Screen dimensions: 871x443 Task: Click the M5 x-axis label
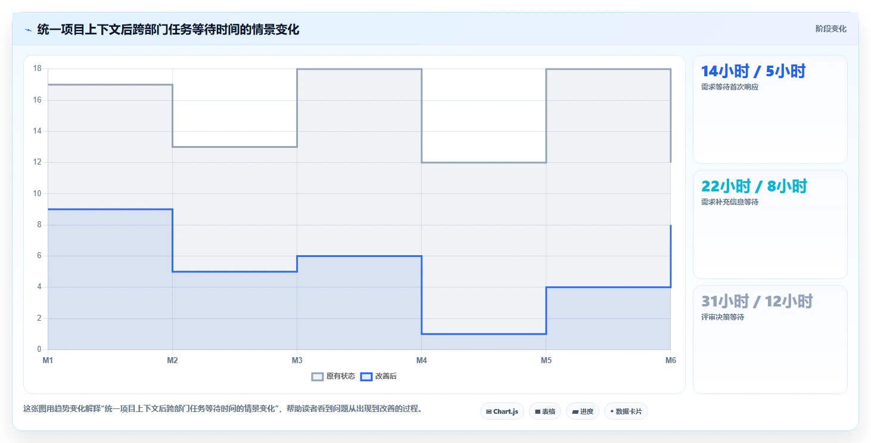tap(546, 360)
